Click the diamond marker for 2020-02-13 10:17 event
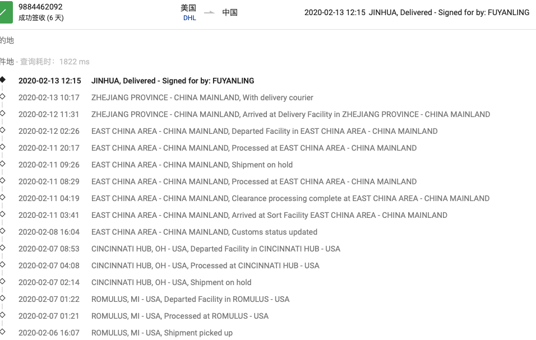This screenshot has width=536, height=340. (3, 96)
